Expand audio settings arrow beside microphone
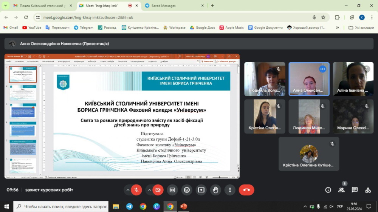This screenshot has width=378, height=212. [128, 190]
